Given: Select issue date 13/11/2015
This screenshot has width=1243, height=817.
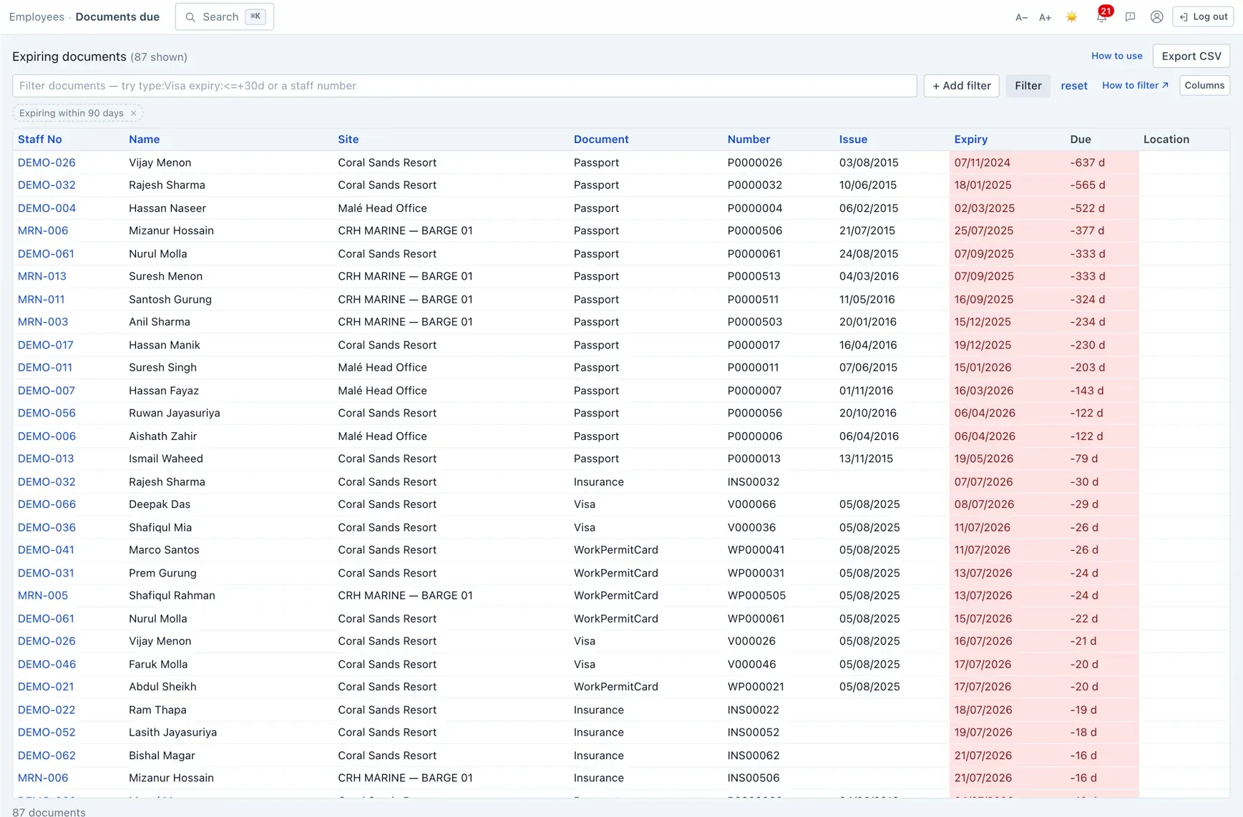Looking at the screenshot, I should [x=866, y=459].
